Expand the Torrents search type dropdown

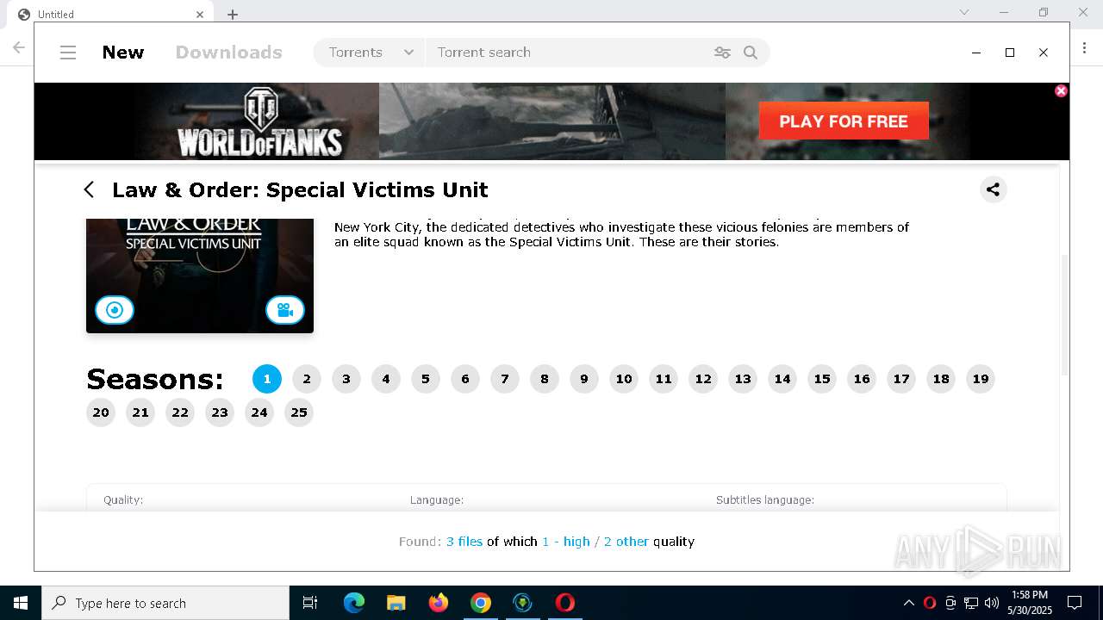click(371, 53)
